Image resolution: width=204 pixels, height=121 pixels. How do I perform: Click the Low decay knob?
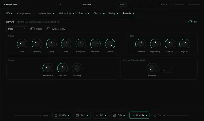point(141,44)
